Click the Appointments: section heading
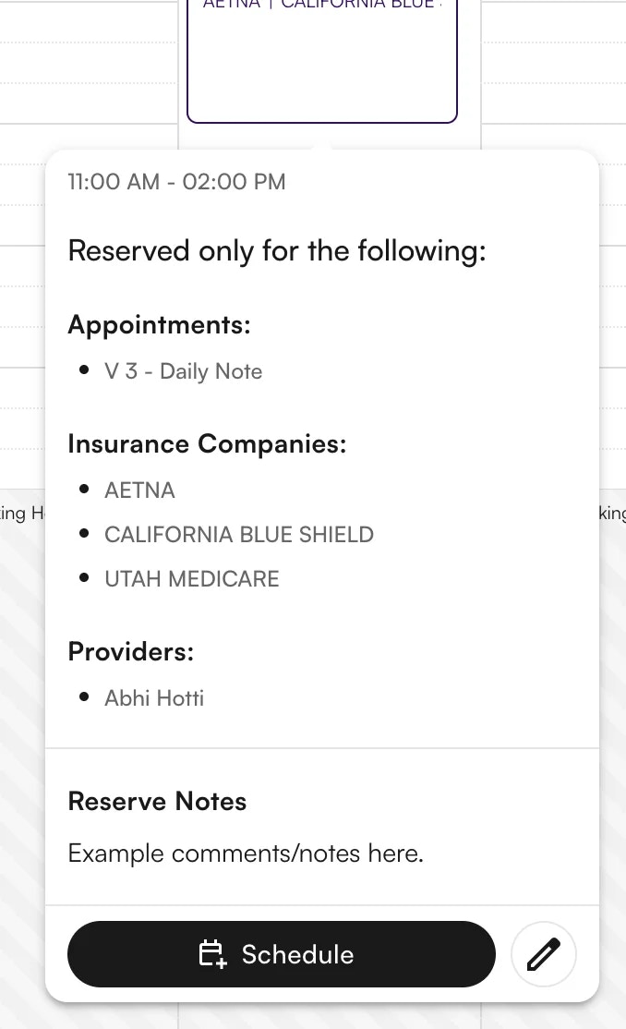Image resolution: width=626 pixels, height=1029 pixels. (159, 324)
